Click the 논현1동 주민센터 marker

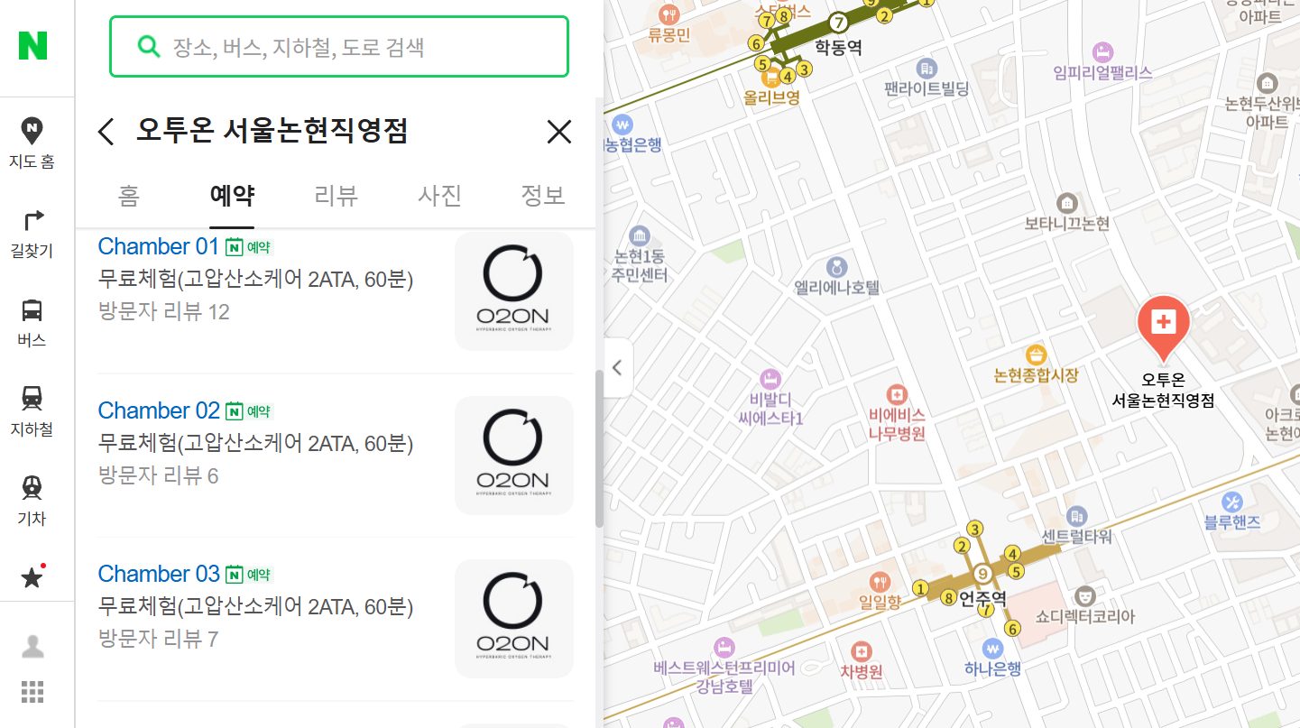click(640, 236)
